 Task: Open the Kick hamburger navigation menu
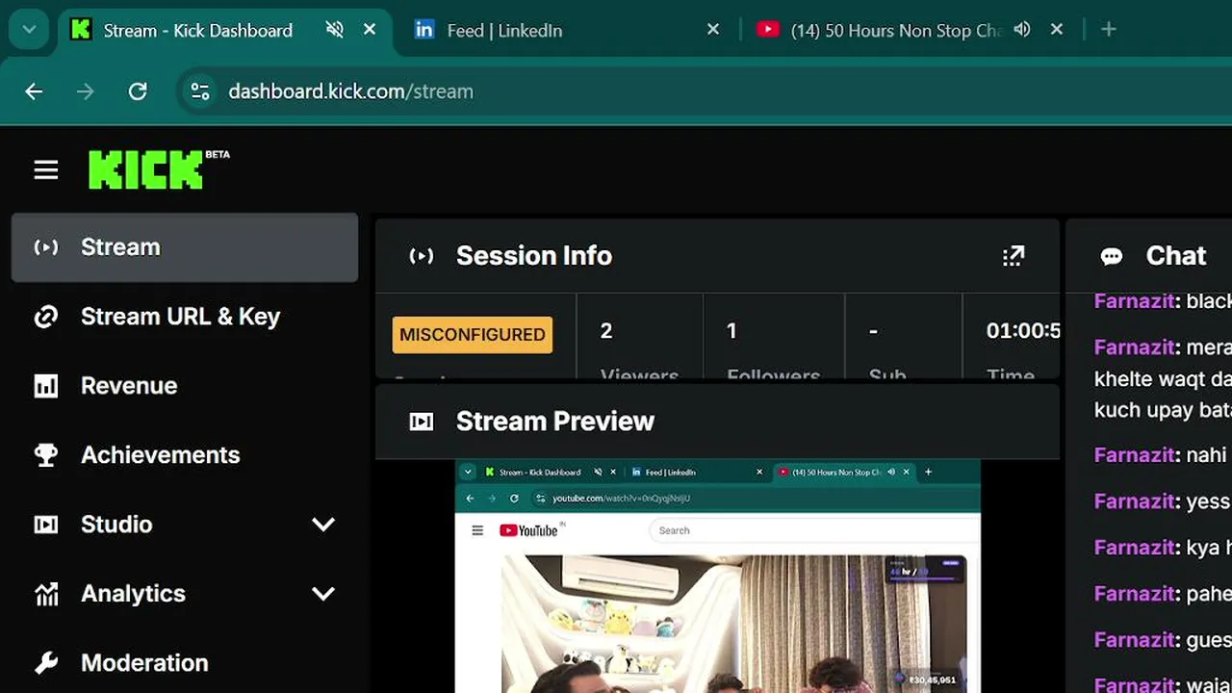click(x=46, y=170)
